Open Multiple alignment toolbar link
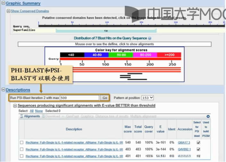Screen dimensions: 226x162 click(x=143, y=116)
